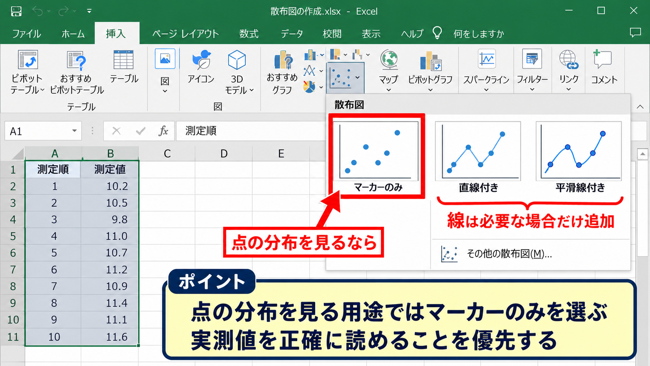Open the Name Box dropdown arrow

pyautogui.click(x=74, y=131)
